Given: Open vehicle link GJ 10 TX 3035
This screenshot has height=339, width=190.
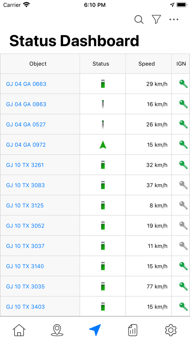Looking at the screenshot, I should (25, 287).
